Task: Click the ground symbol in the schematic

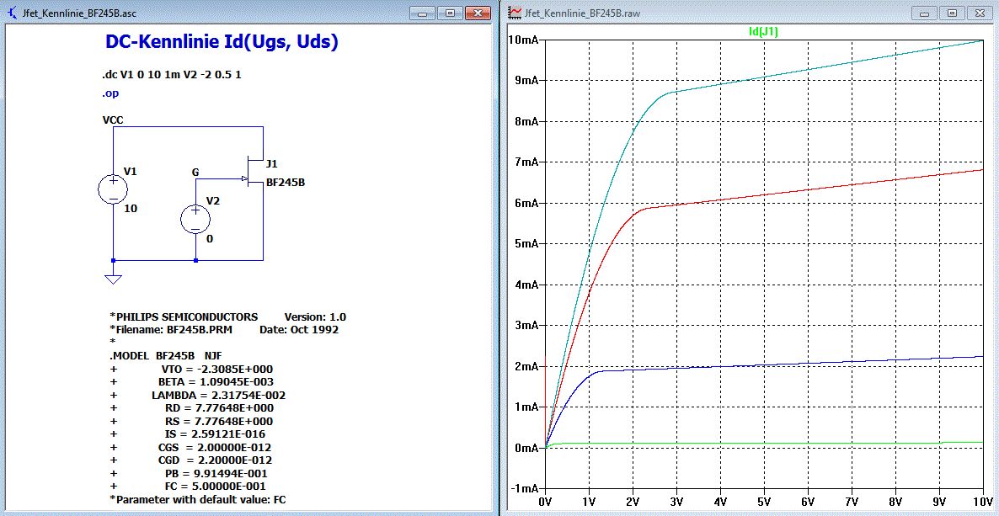Action: pyautogui.click(x=113, y=279)
